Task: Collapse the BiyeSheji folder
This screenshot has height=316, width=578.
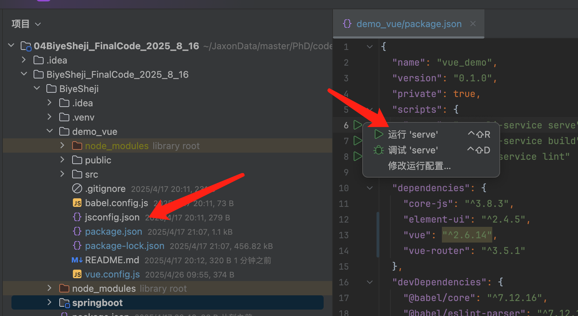Action: tap(37, 88)
